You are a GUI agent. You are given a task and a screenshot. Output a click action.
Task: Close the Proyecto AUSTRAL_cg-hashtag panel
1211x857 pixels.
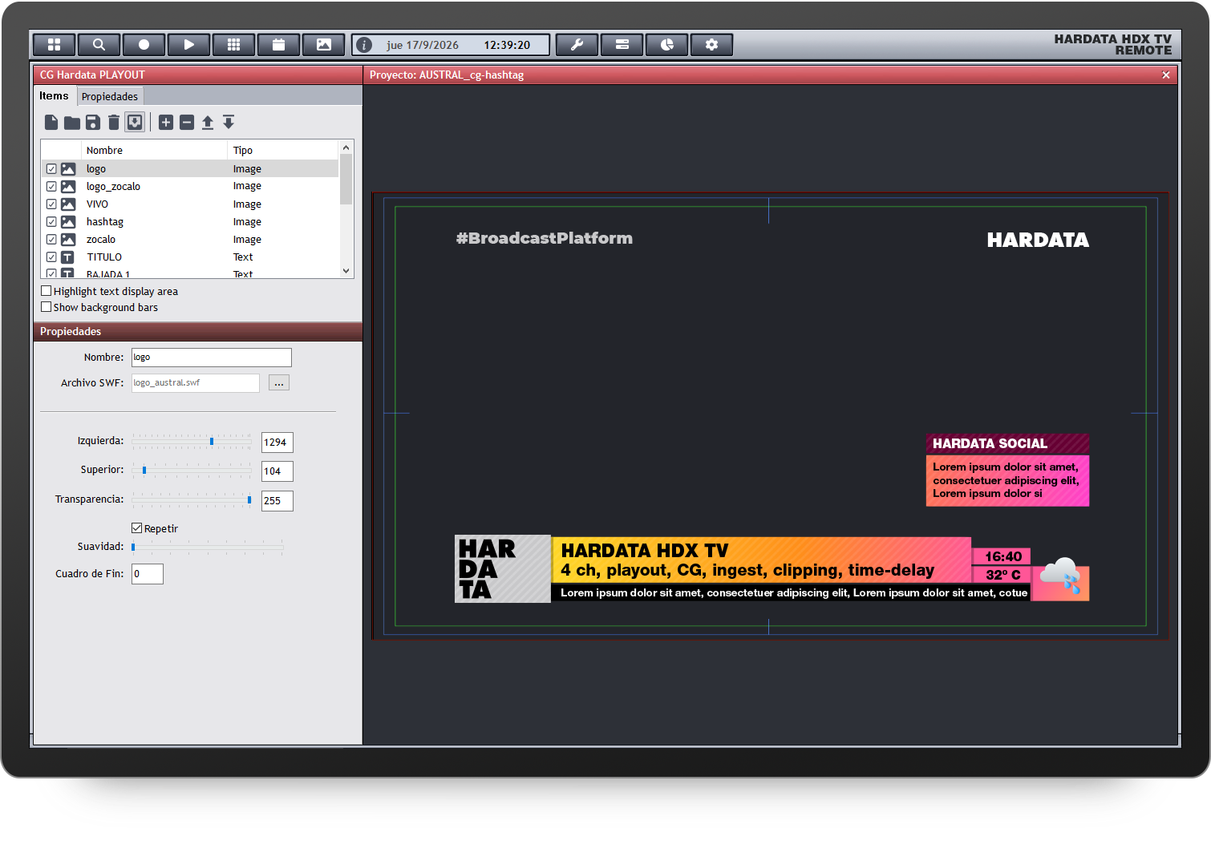coord(1166,75)
